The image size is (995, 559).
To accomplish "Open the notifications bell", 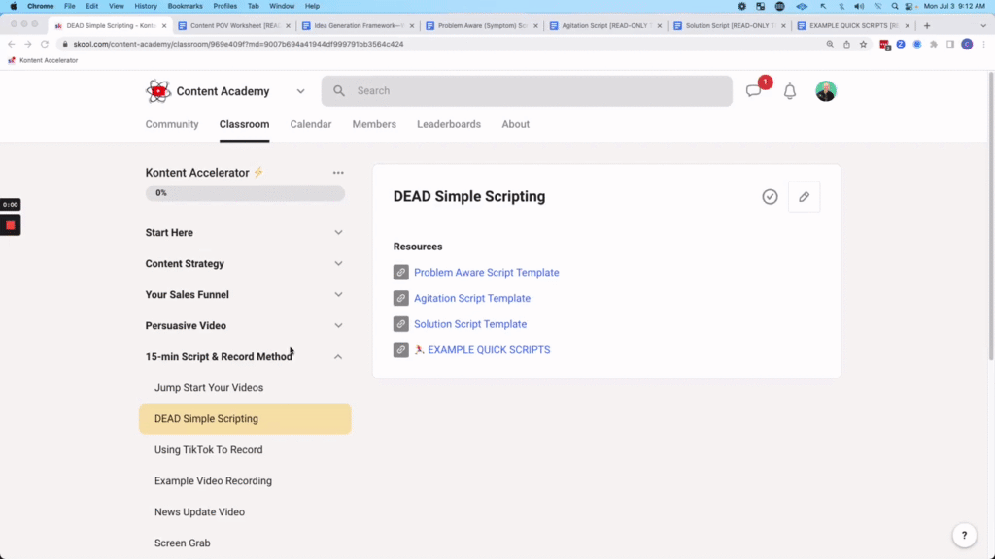I will coord(789,91).
